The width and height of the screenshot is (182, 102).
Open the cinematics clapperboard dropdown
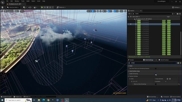(35, 7)
